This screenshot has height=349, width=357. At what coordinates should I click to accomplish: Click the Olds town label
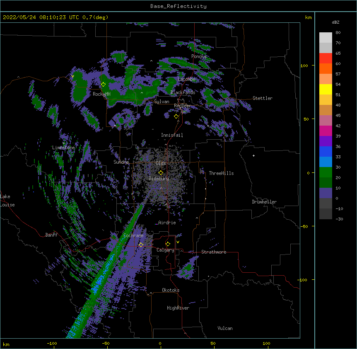161,163
